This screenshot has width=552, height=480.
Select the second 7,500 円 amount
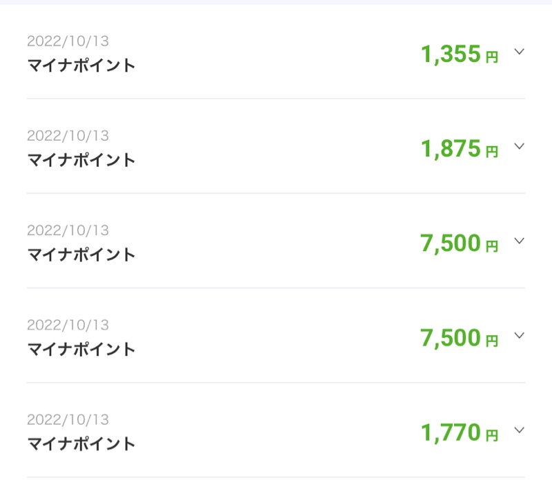(460, 339)
